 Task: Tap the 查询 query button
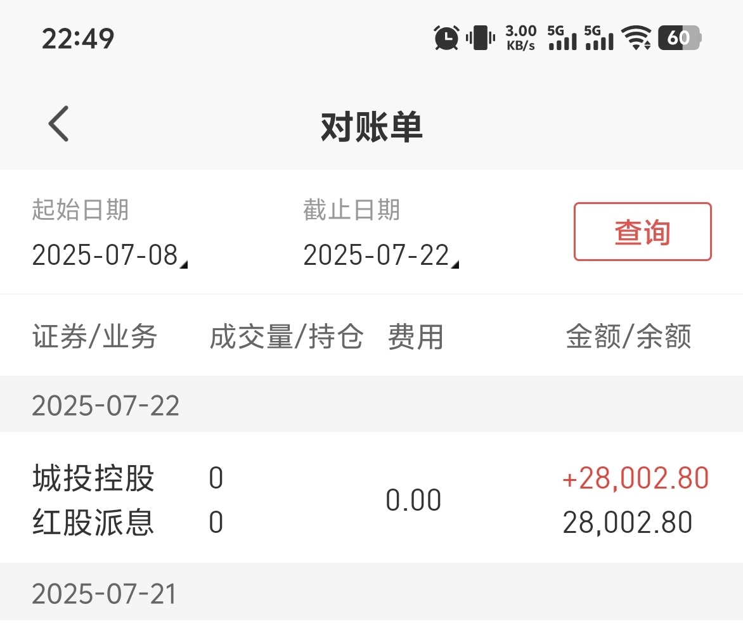click(643, 232)
